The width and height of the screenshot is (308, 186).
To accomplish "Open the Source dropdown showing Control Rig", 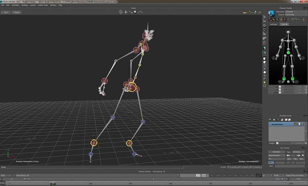I will 296,15.
